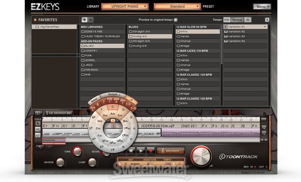This screenshot has height=182, width=301.
Task: Choose 7-5 chord type on wheel
Action: (128, 104)
